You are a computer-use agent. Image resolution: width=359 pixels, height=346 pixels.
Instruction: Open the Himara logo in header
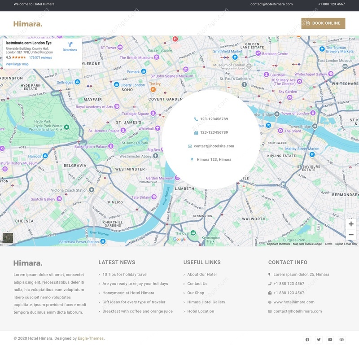coord(28,24)
